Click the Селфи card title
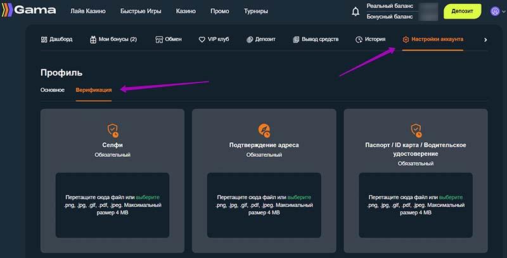The width and height of the screenshot is (507, 258). [113, 145]
